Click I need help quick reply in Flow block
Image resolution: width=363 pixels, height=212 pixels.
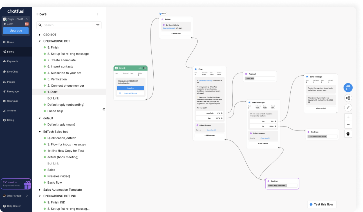tap(210, 113)
